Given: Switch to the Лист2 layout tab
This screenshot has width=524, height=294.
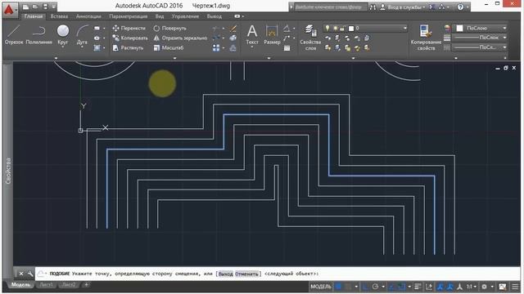Looking at the screenshot, I should [x=69, y=285].
